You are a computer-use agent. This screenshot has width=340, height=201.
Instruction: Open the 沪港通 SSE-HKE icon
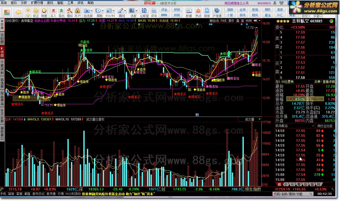click(217, 12)
